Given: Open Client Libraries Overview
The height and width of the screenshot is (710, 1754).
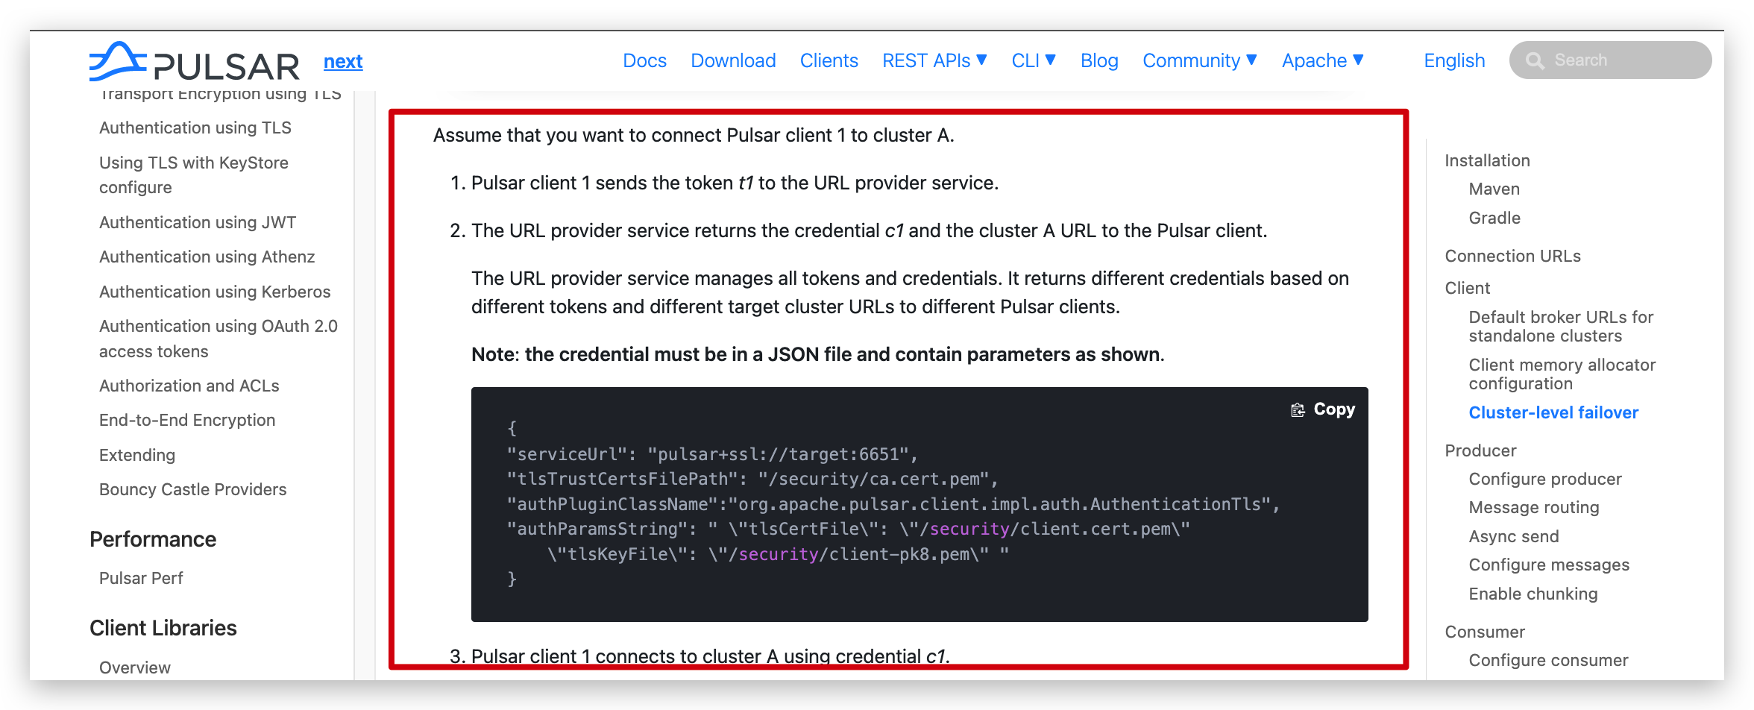Looking at the screenshot, I should point(135,667).
